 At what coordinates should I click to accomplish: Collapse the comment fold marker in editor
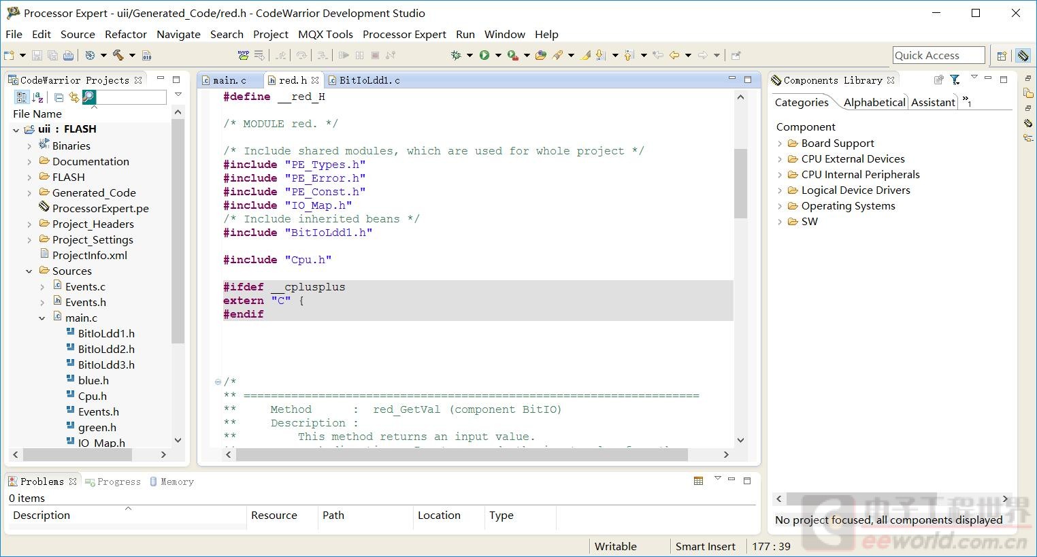click(218, 382)
